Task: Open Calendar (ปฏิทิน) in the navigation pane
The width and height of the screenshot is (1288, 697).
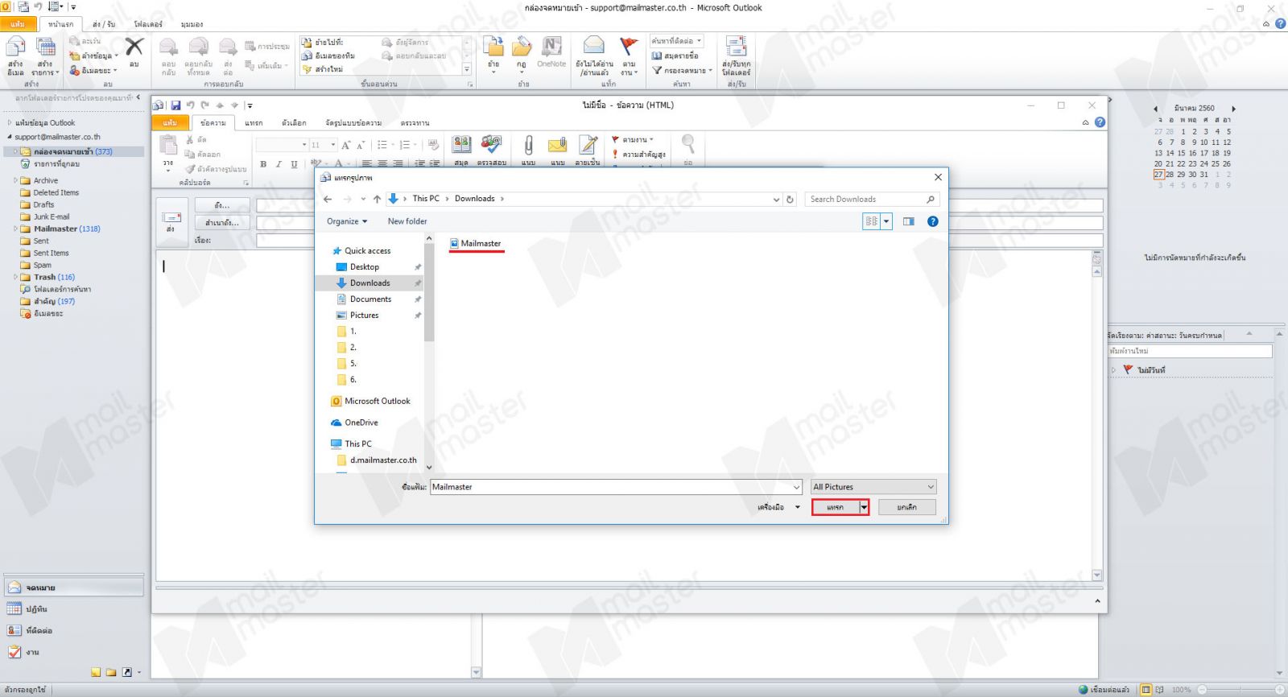Action: 73,609
